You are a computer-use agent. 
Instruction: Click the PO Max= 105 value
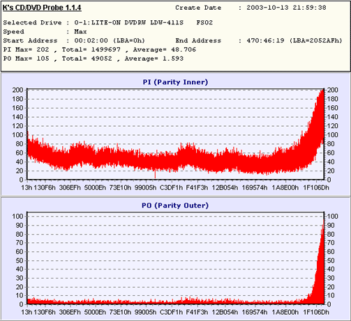coord(26,58)
